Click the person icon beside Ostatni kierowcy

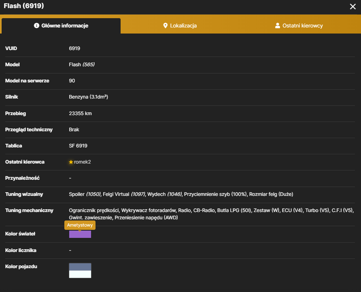[278, 25]
